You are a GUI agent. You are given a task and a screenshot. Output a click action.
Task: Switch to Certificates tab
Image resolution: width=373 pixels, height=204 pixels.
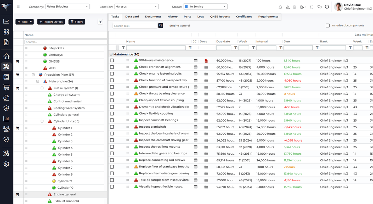coord(244,17)
